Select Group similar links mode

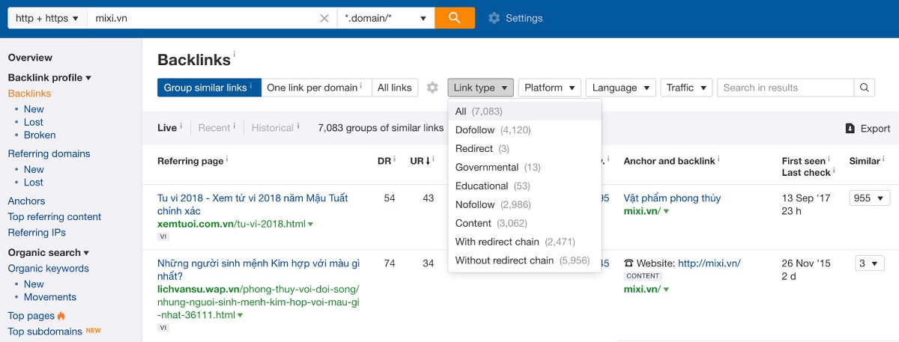pos(209,88)
